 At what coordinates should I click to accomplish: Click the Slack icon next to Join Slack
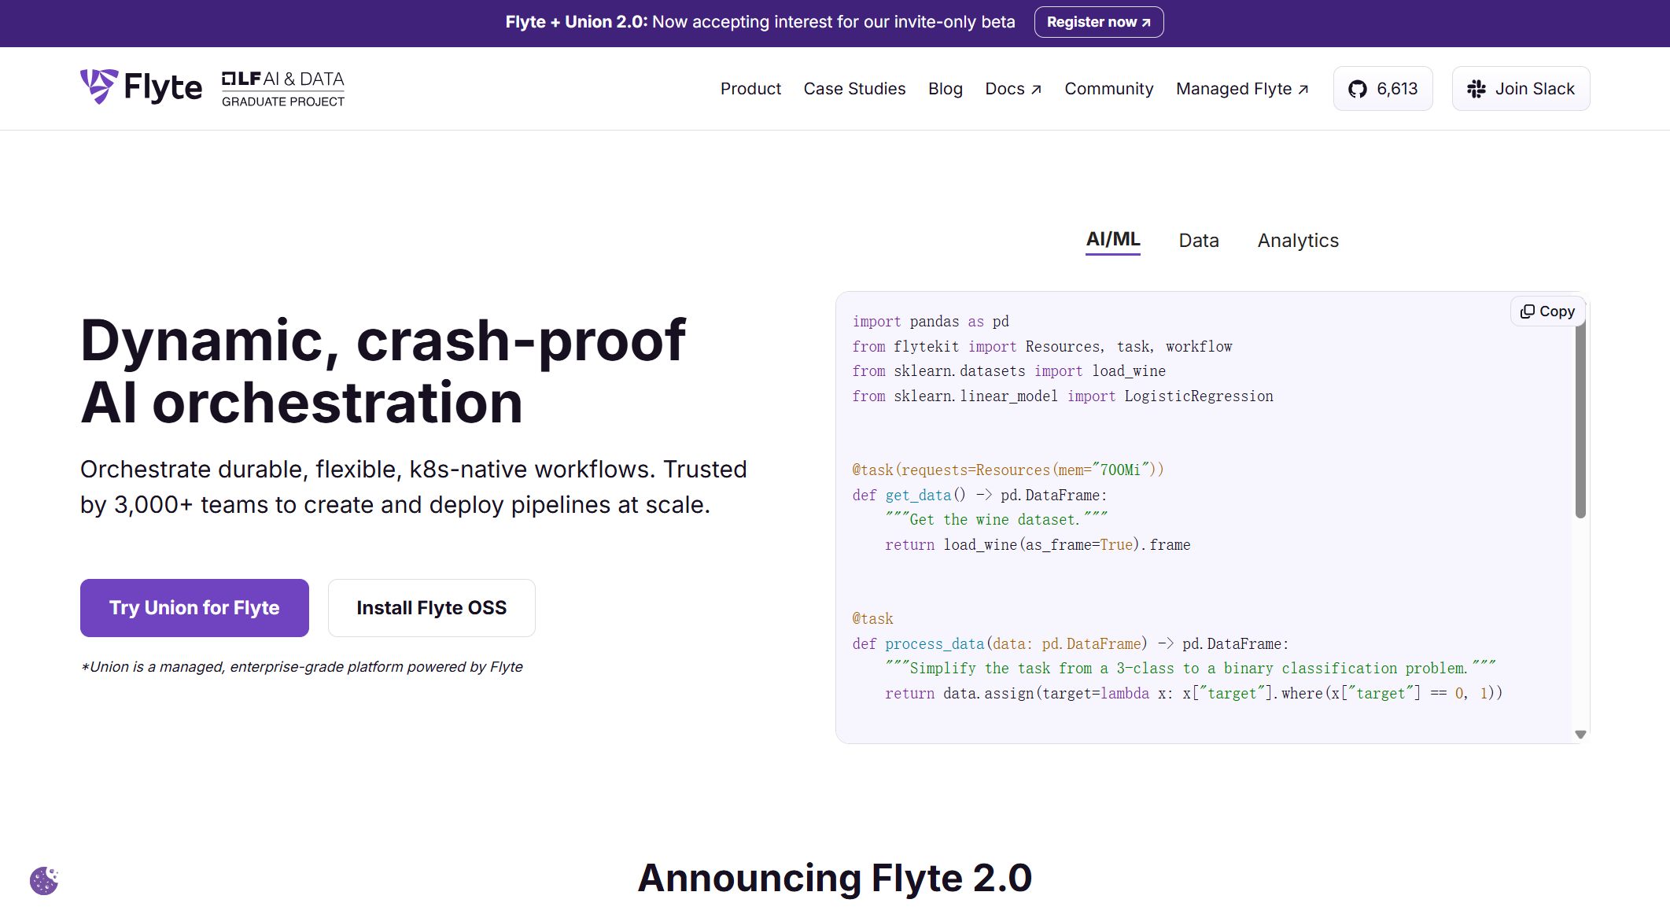pyautogui.click(x=1477, y=88)
